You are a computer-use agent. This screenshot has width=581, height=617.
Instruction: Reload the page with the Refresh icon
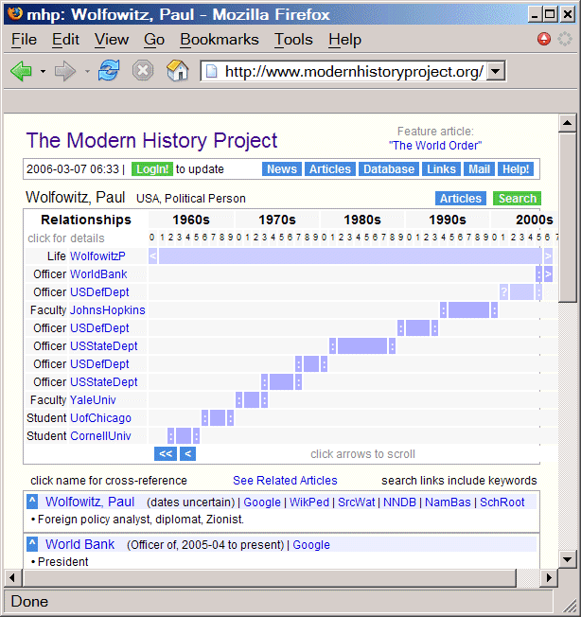(109, 72)
